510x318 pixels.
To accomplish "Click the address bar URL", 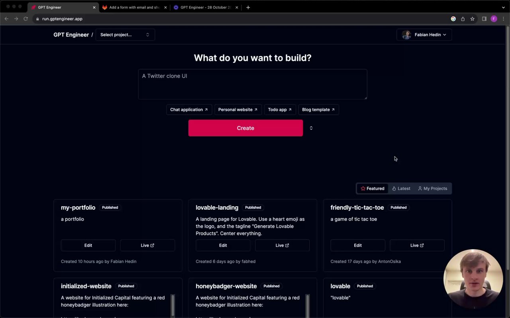I will coord(62,19).
